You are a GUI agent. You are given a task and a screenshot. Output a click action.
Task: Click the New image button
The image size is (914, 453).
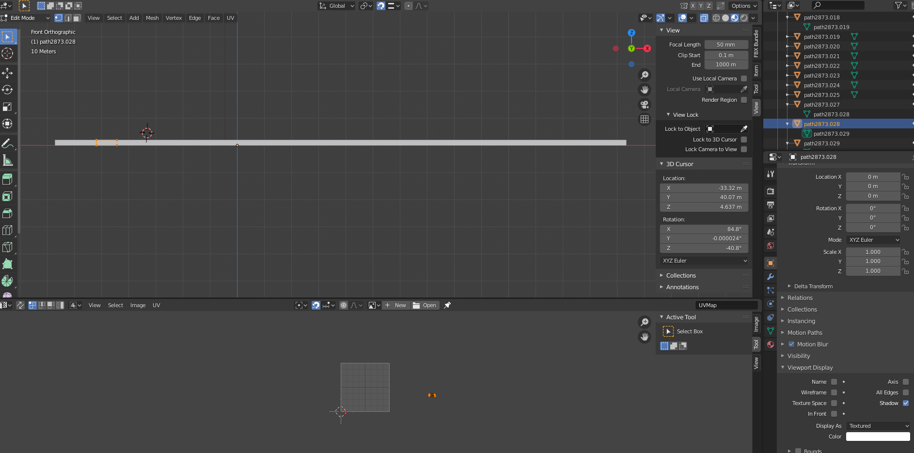click(396, 305)
